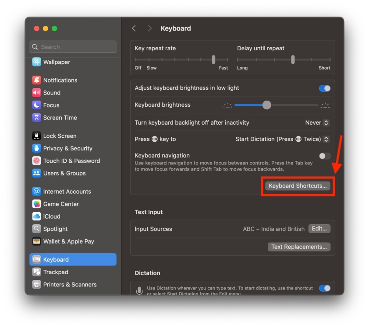Enable Keyboard navigation
Screen dimensions: 369x328
click(x=324, y=155)
